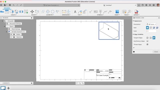The image size is (160, 90).
Task: Select the Centerline tool
Action: coord(43,12)
